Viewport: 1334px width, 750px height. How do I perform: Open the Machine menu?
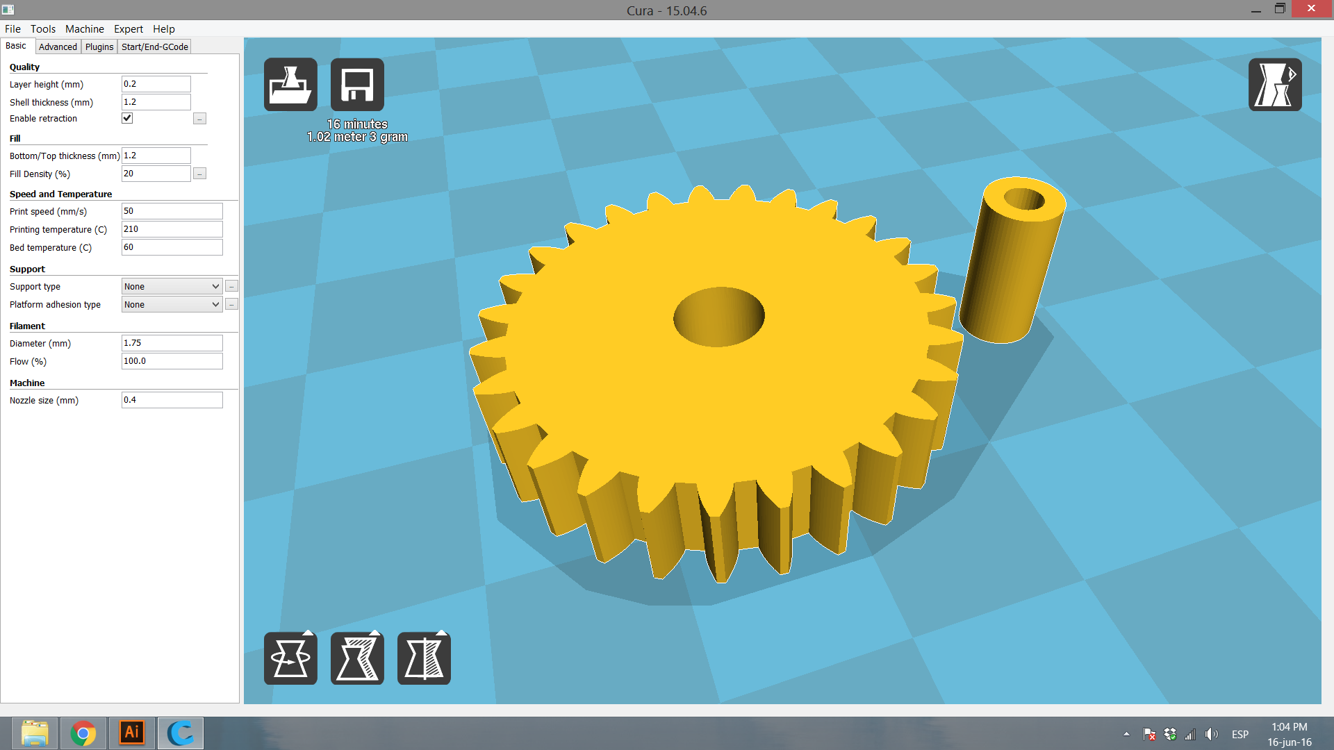point(85,28)
